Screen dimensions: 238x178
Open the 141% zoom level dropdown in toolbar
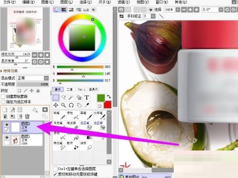(178, 10)
